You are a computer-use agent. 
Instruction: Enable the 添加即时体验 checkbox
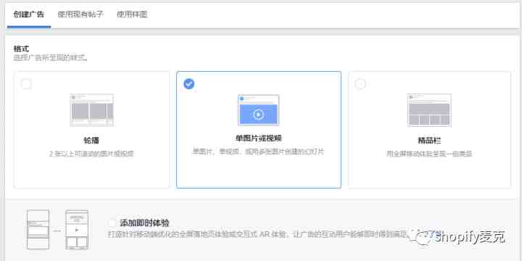[112, 223]
